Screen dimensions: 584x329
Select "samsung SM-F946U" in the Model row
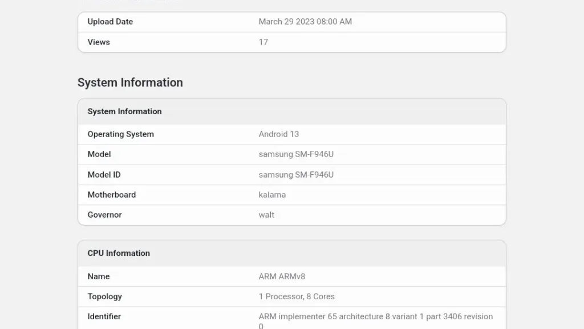pos(296,154)
